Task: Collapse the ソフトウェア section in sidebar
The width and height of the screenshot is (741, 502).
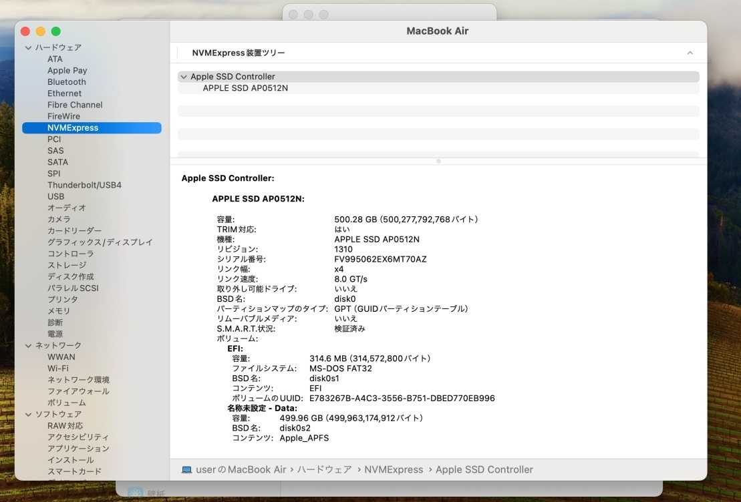Action: tap(28, 415)
